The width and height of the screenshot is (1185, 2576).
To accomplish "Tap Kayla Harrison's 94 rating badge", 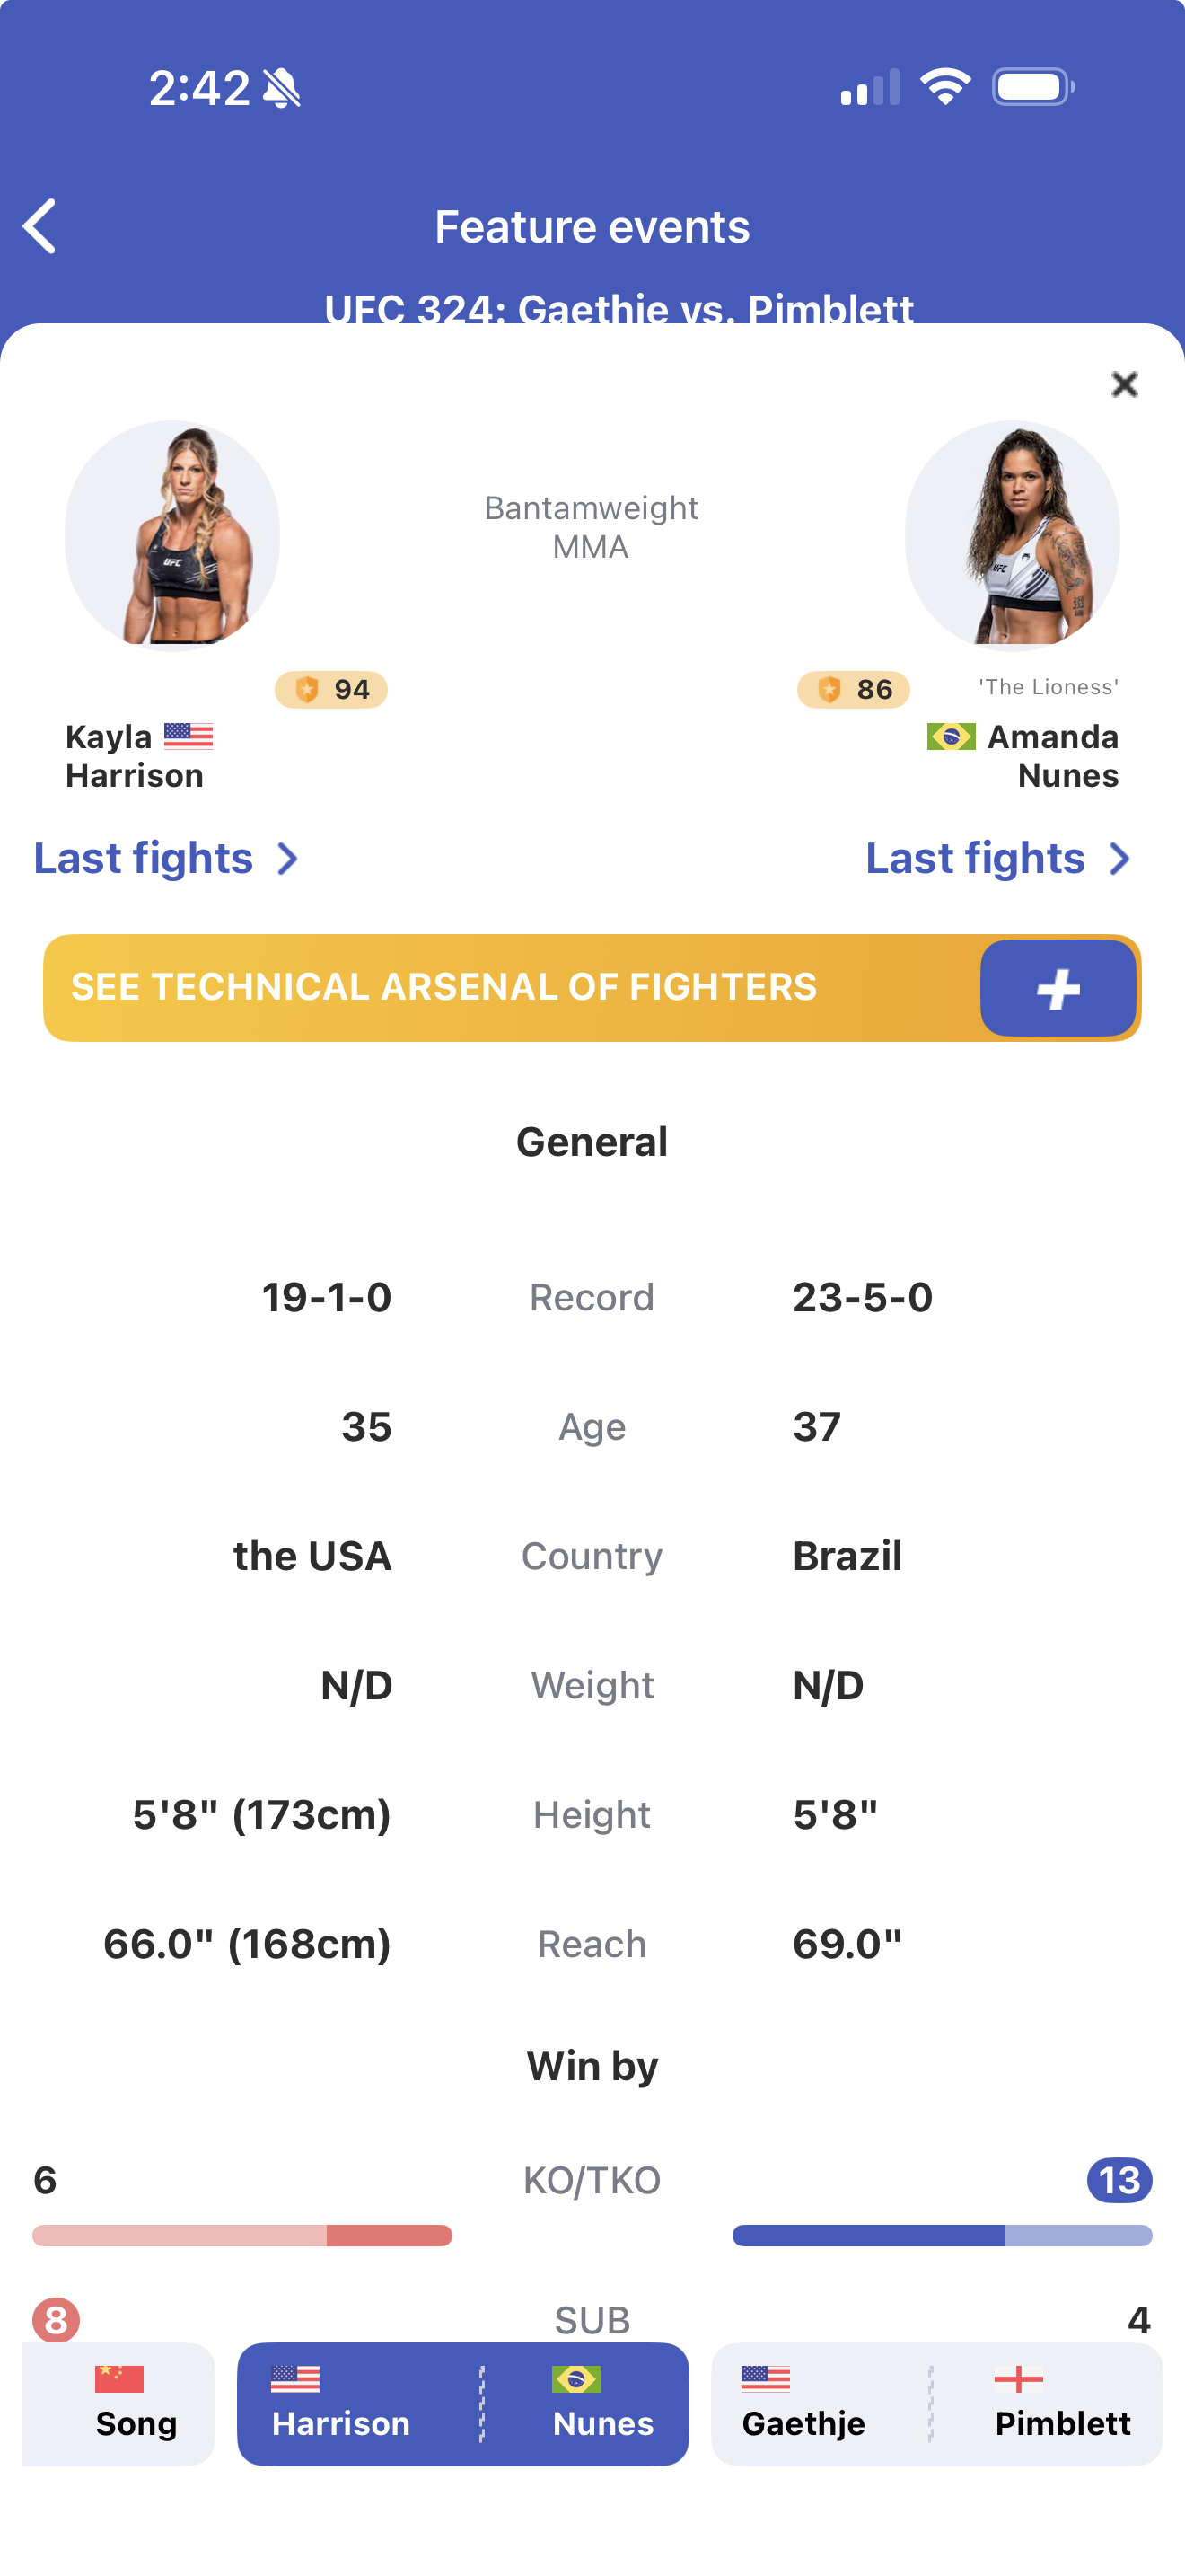I will pos(332,690).
